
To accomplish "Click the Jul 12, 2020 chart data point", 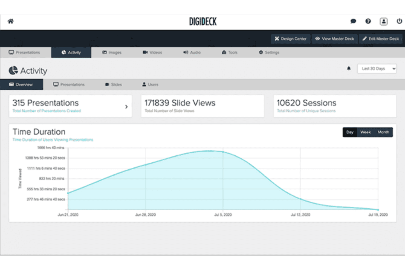I will point(300,199).
